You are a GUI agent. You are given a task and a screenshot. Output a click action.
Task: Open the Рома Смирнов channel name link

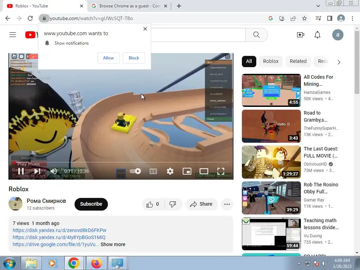(46, 201)
